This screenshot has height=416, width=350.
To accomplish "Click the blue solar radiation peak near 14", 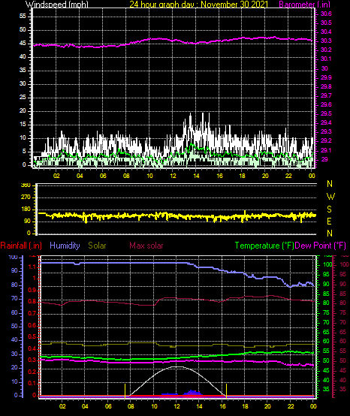I will pos(192,393).
